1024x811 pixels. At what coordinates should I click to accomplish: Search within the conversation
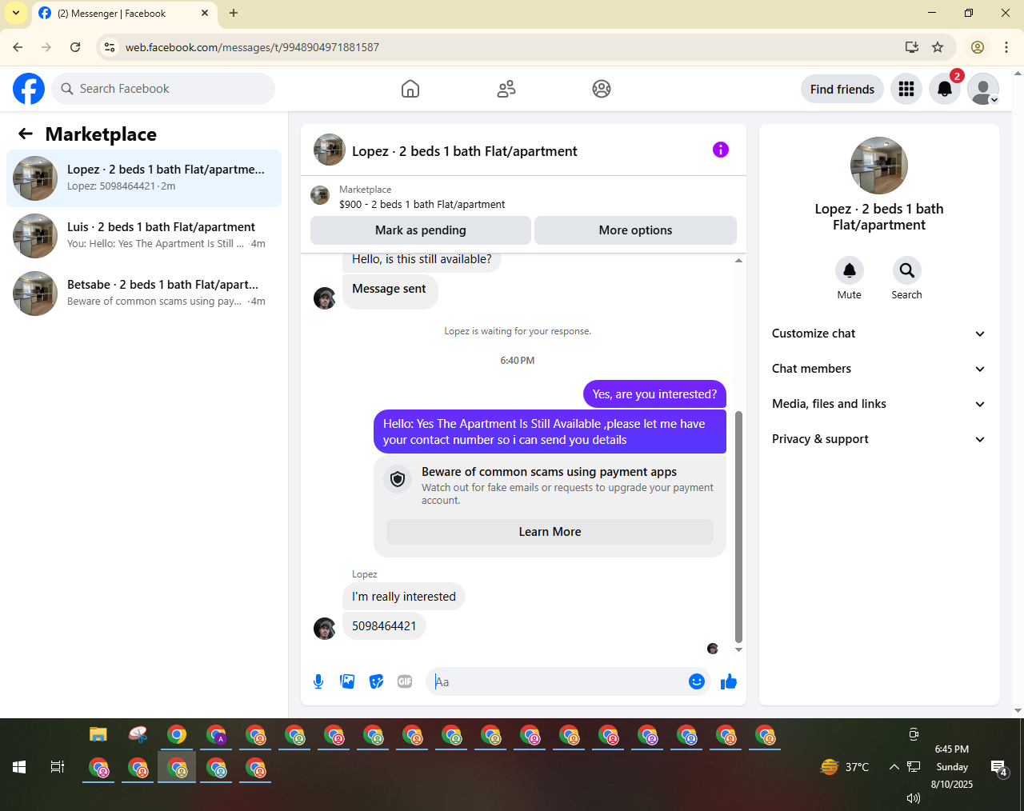[x=906, y=270]
